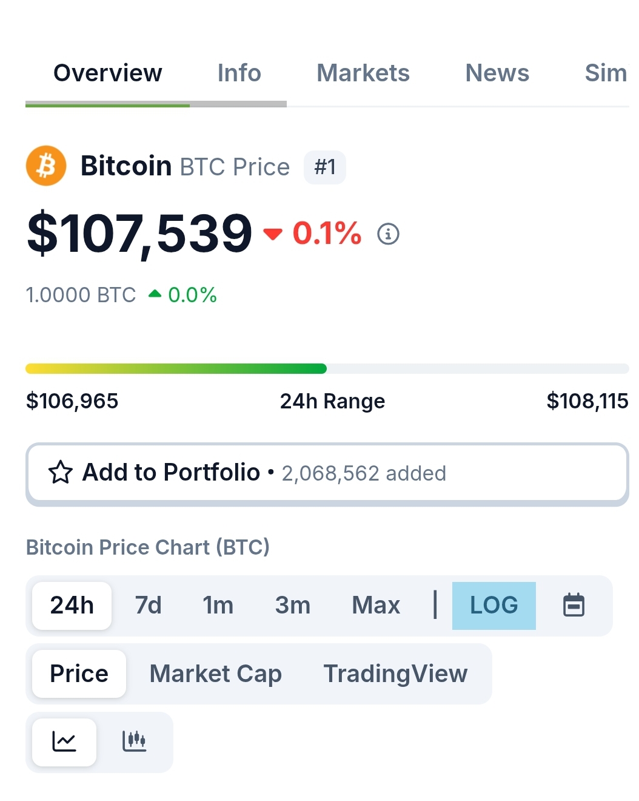Open the Info tab
Image resolution: width=639 pixels, height=801 pixels.
[x=239, y=73]
